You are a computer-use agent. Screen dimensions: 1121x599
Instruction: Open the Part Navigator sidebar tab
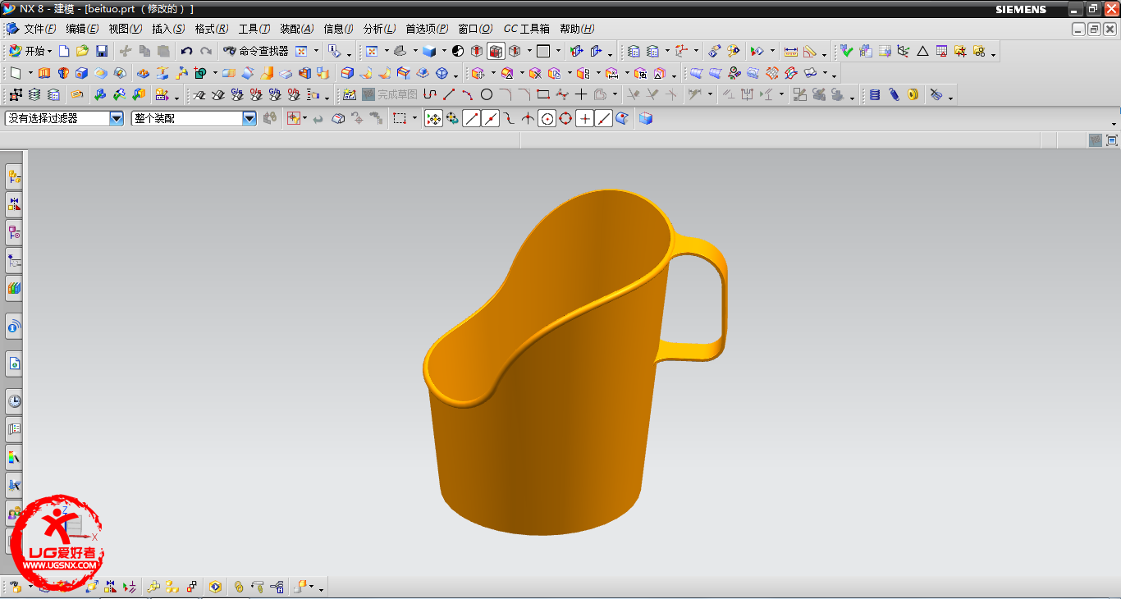coord(14,233)
